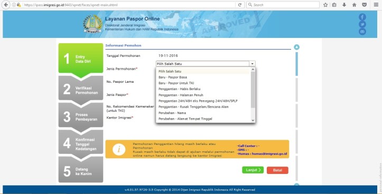This screenshot has width=382, height=194.
Task: Click the address bar URL field
Action: point(129,5)
